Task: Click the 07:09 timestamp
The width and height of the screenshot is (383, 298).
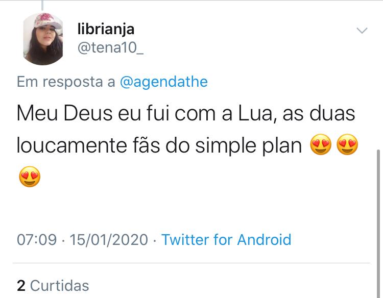Action: pyautogui.click(x=37, y=239)
